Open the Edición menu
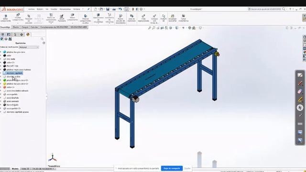Image resolution: width=306 pixels, height=172 pixels. pyautogui.click(x=40, y=9)
